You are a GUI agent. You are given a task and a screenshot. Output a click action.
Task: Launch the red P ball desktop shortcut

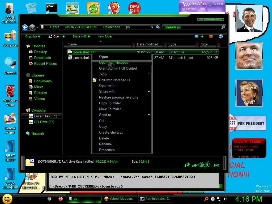tap(114, 8)
